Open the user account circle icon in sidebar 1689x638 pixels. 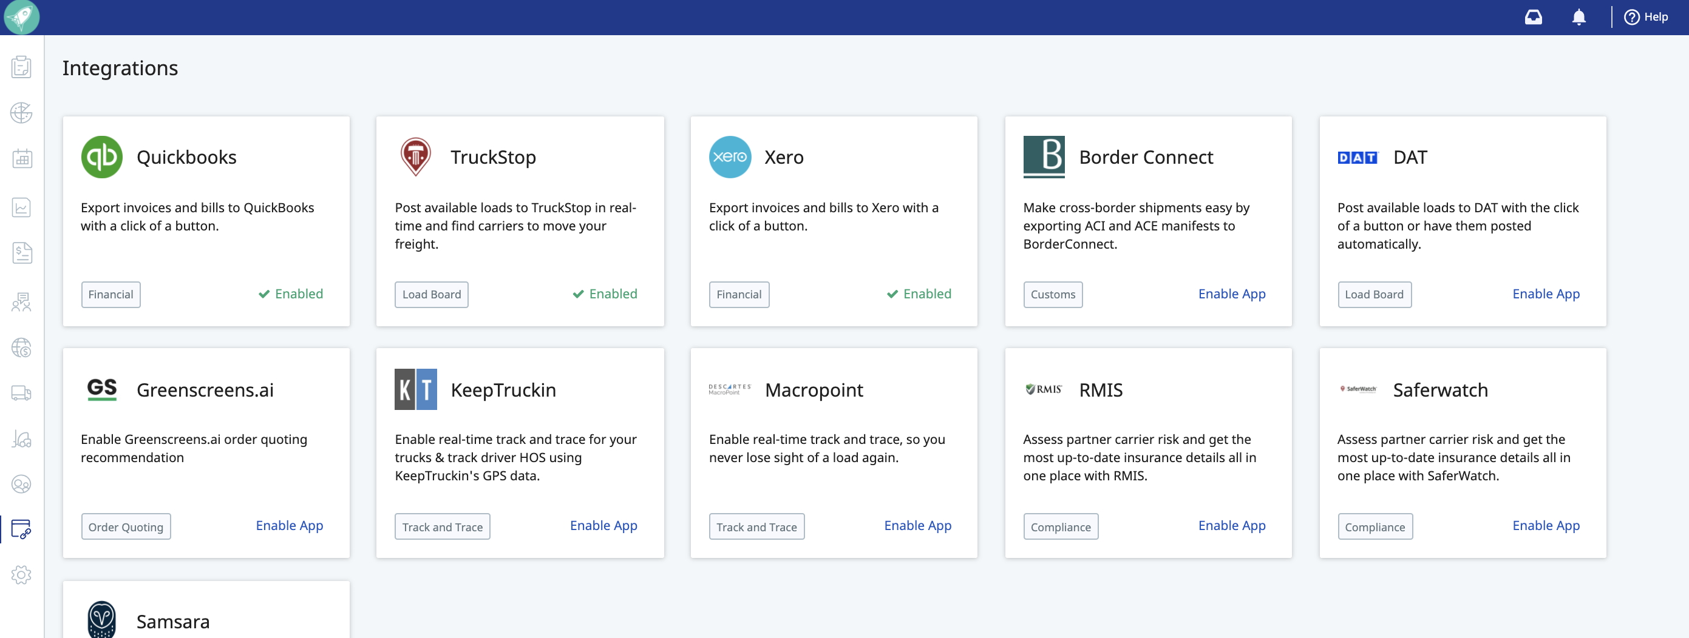(x=22, y=484)
